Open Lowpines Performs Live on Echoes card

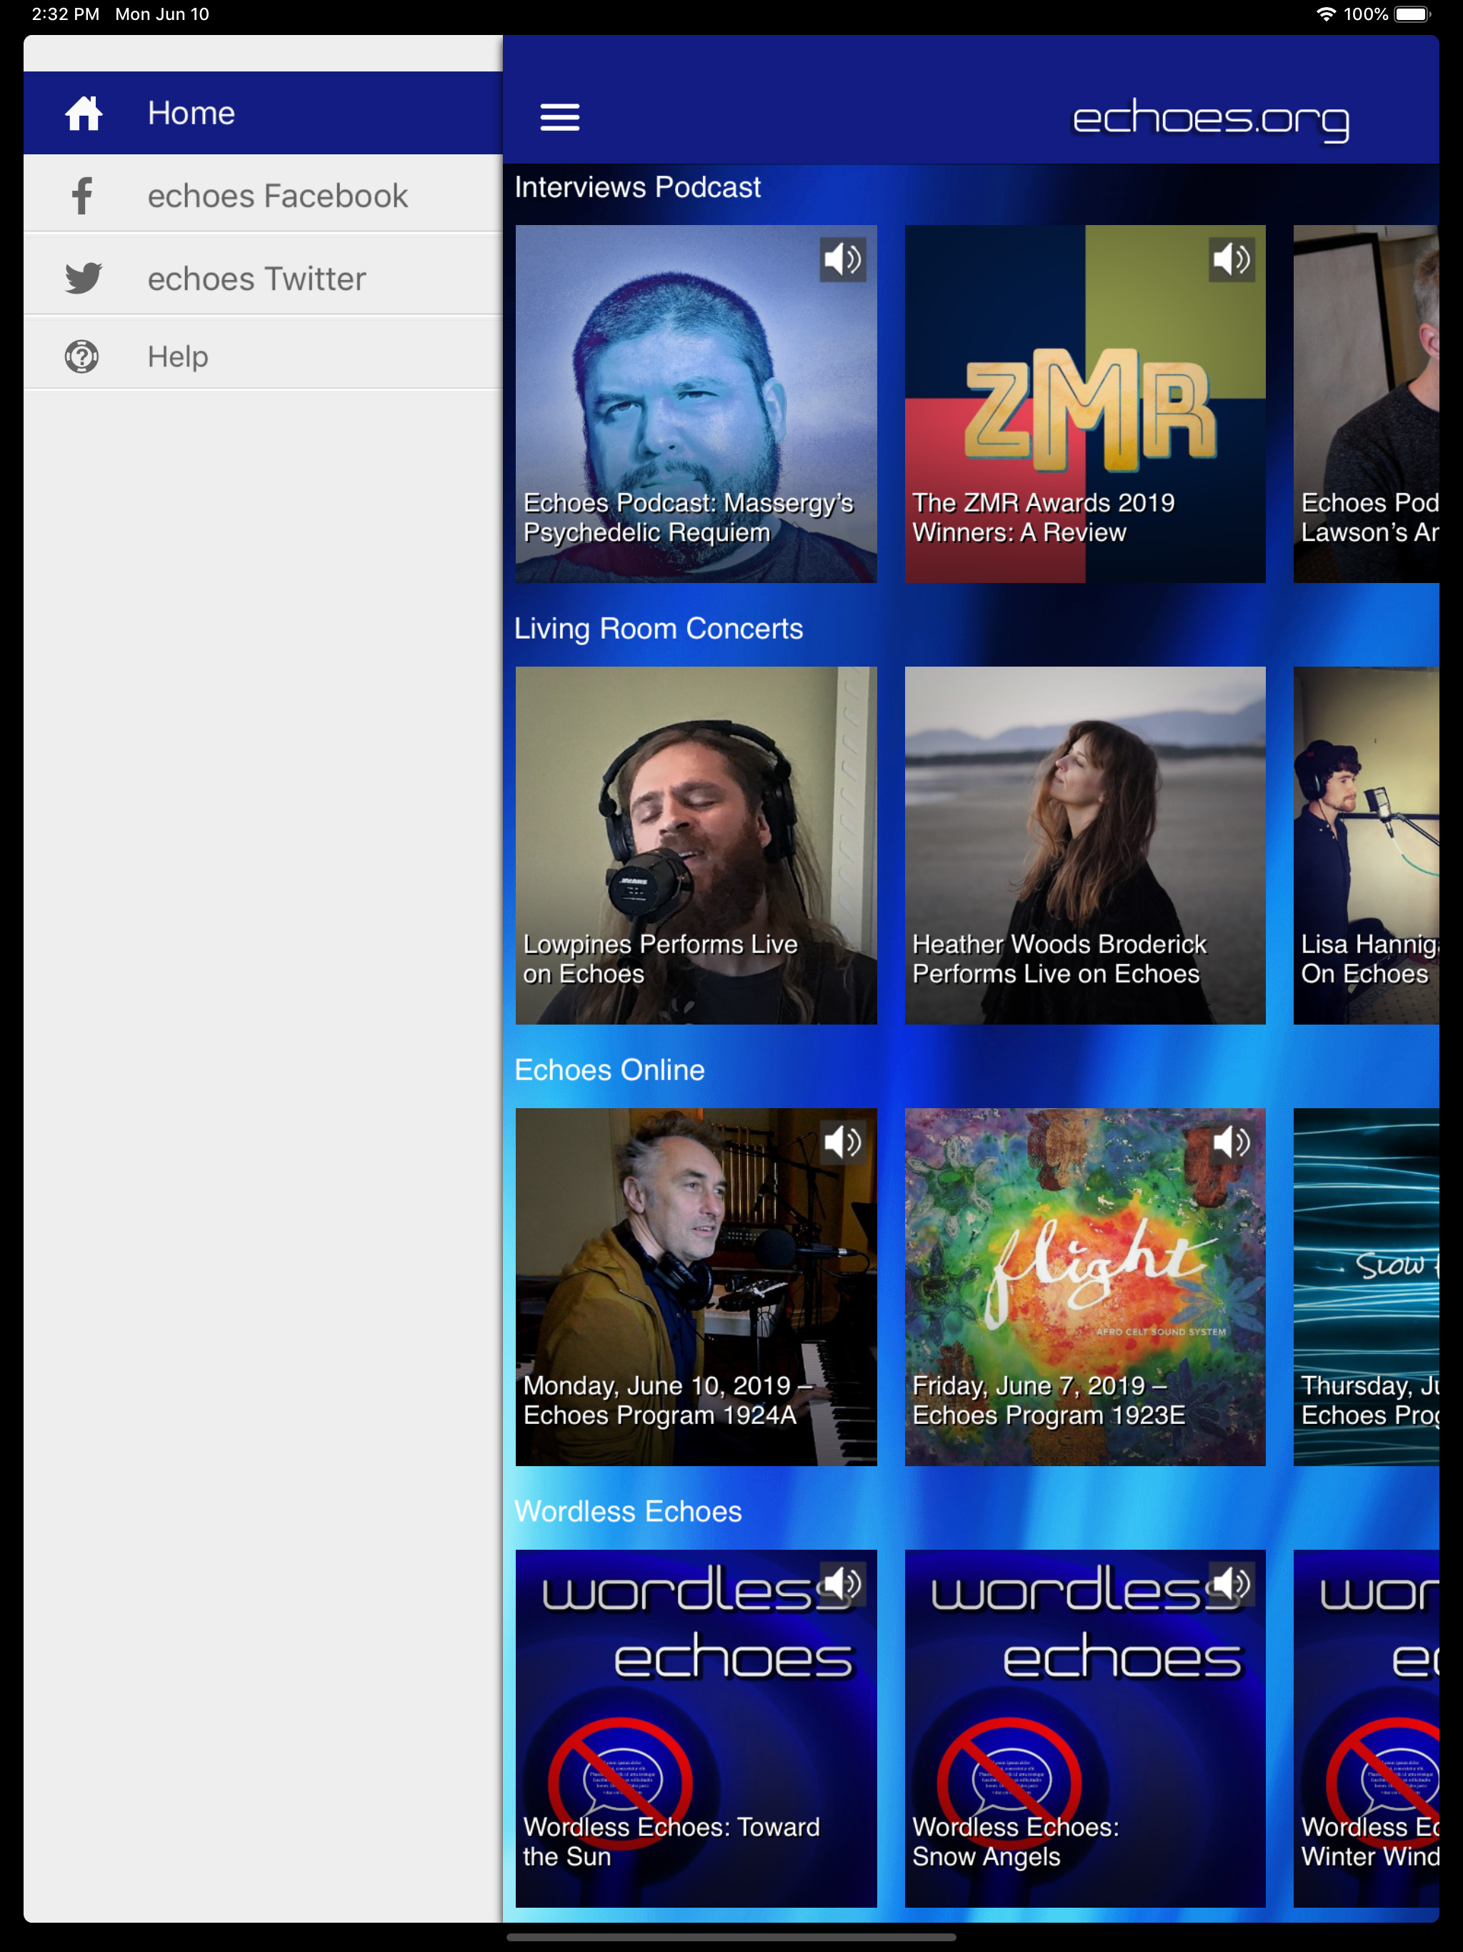[696, 845]
